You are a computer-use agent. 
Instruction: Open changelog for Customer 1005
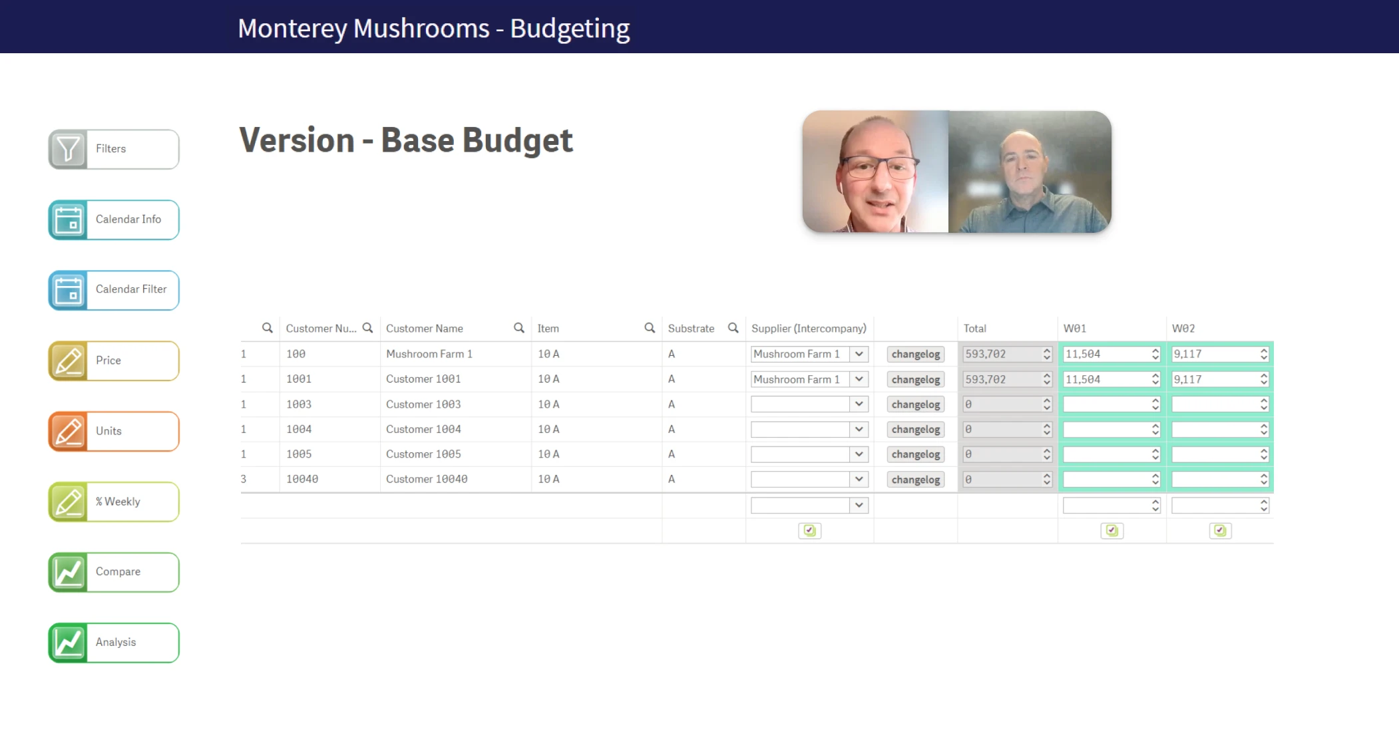[916, 454]
